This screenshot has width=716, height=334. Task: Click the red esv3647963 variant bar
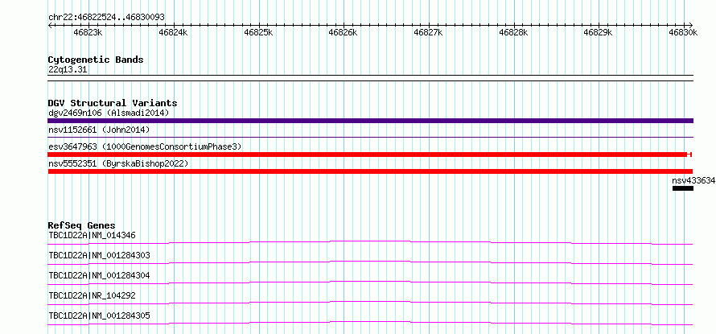coord(369,155)
